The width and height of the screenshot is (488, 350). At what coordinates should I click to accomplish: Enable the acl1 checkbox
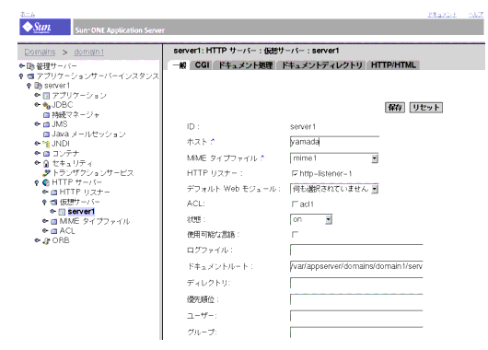click(x=295, y=204)
